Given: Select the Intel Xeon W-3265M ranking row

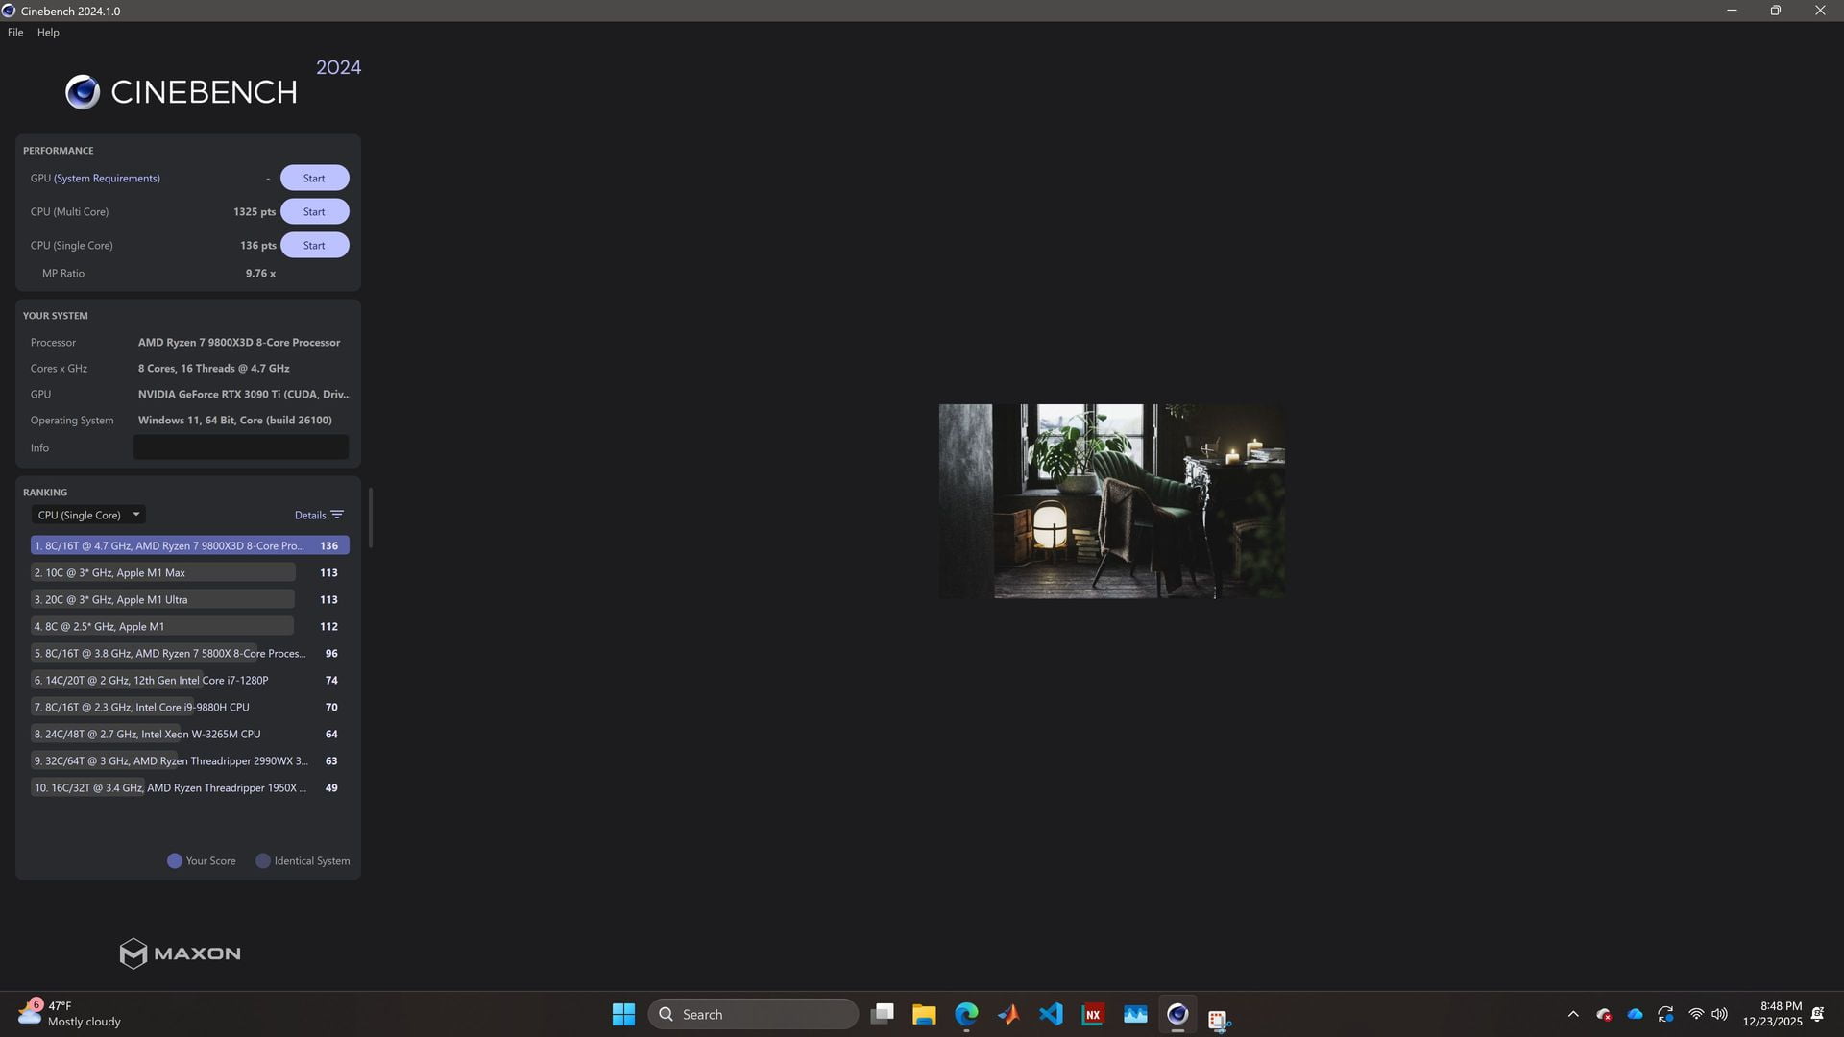Looking at the screenshot, I should pyautogui.click(x=189, y=734).
